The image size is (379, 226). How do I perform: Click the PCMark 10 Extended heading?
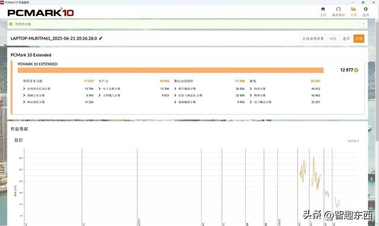pos(31,55)
